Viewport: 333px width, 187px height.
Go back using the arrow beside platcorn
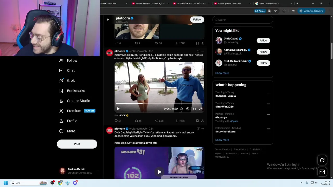(x=108, y=19)
